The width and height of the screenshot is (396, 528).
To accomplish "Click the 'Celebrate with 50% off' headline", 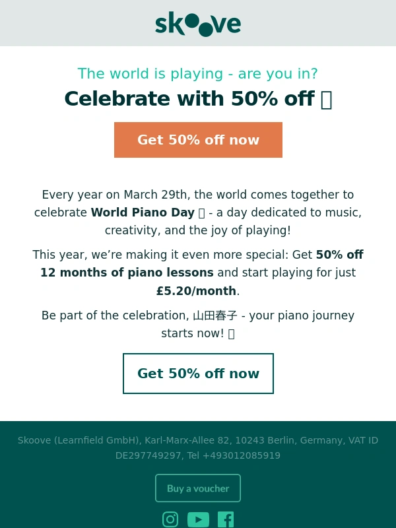I will pos(189,99).
